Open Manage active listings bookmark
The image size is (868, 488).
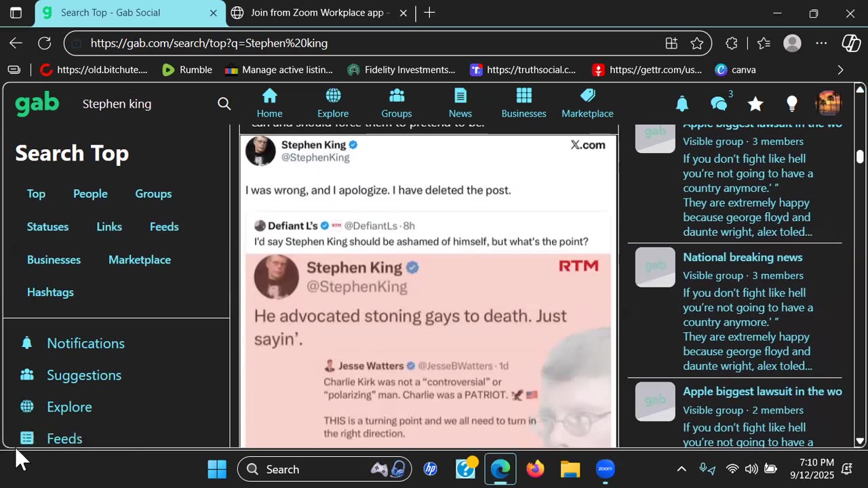coord(279,70)
